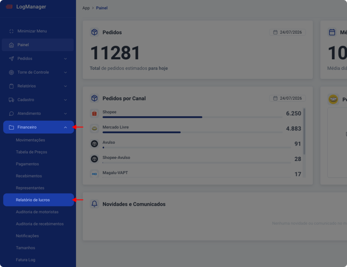Expand the Relatórios sidebar section
This screenshot has height=267, width=347.
[38, 86]
